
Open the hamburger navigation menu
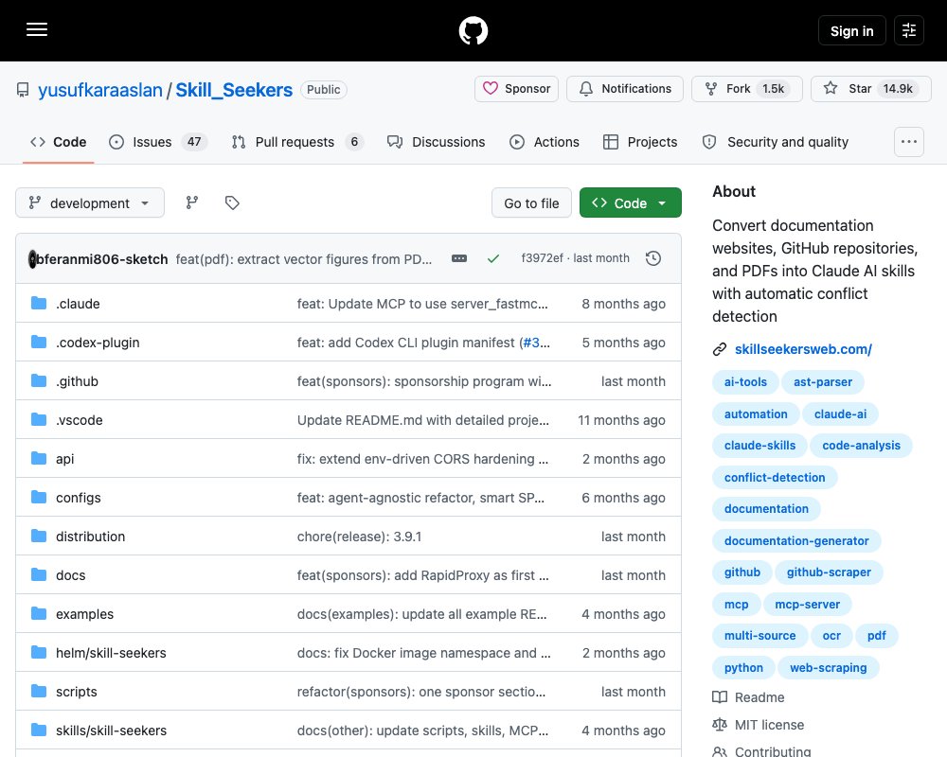(37, 29)
